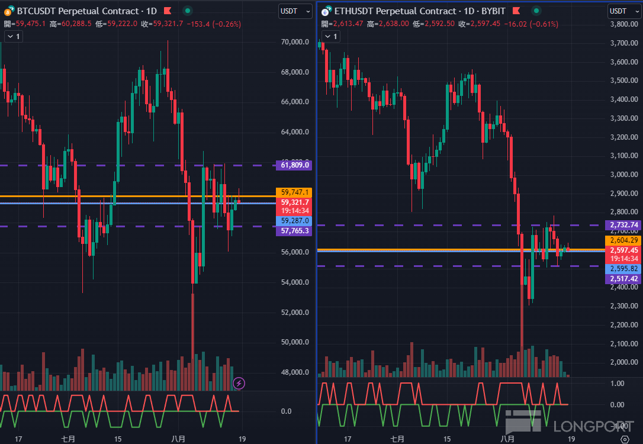The height and width of the screenshot is (444, 643).
Task: Click green market status dot on ETH chart
Action: click(x=536, y=11)
